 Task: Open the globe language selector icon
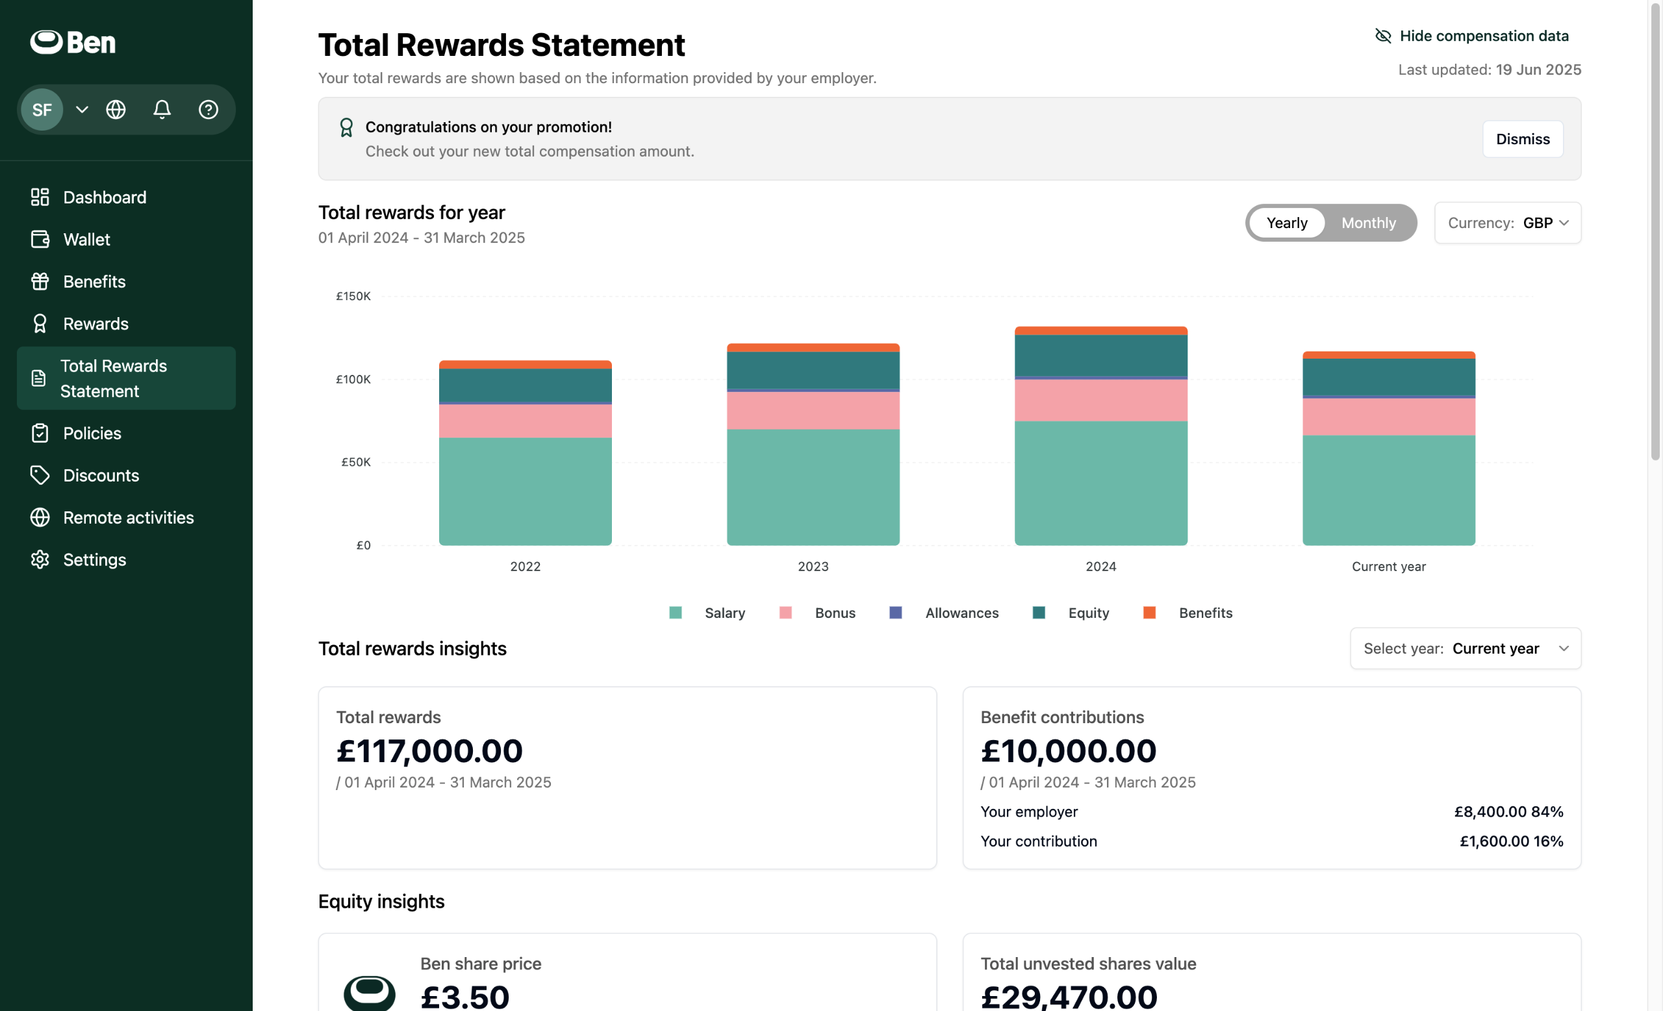pyautogui.click(x=116, y=109)
